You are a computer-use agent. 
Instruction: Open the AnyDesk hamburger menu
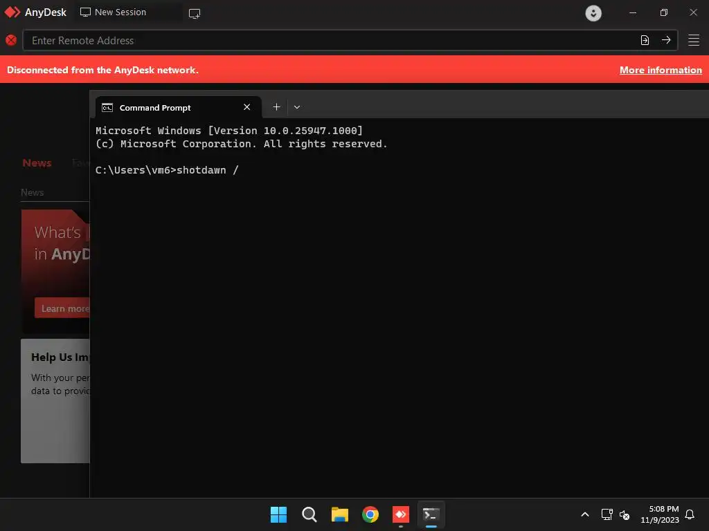694,40
